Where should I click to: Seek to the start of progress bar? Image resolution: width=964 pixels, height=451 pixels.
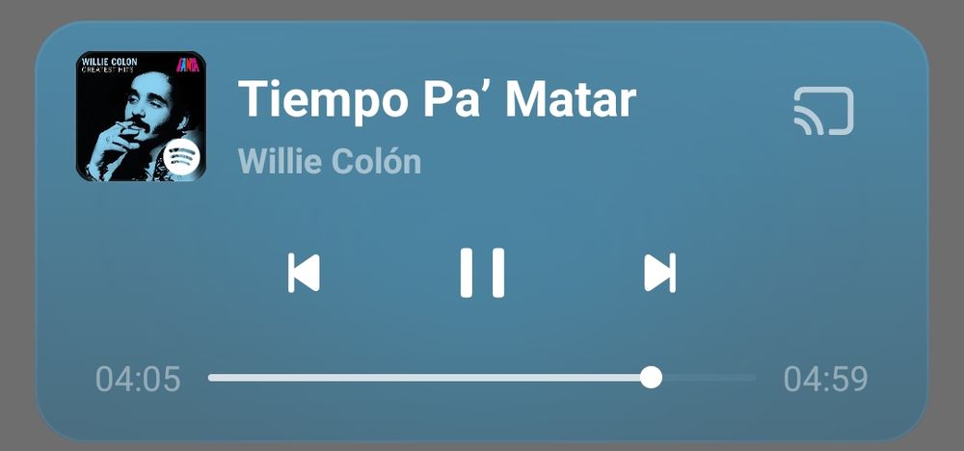[210, 377]
